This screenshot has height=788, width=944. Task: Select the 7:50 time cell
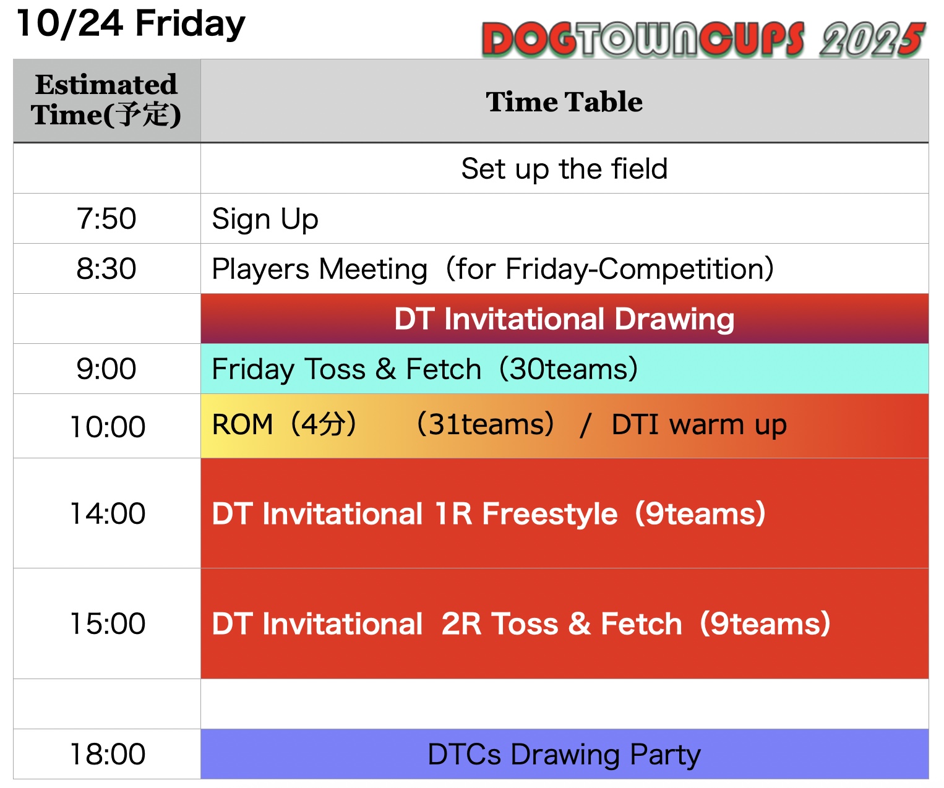106,219
